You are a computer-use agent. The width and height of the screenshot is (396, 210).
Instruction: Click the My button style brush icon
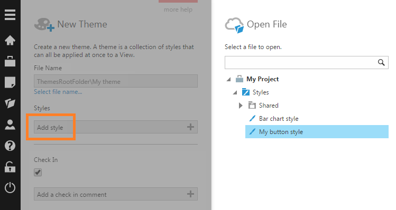coord(252,131)
